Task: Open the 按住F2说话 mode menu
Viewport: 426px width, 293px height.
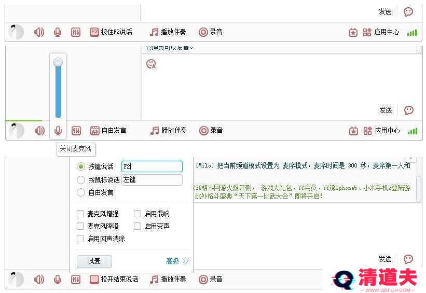Action: click(x=111, y=32)
